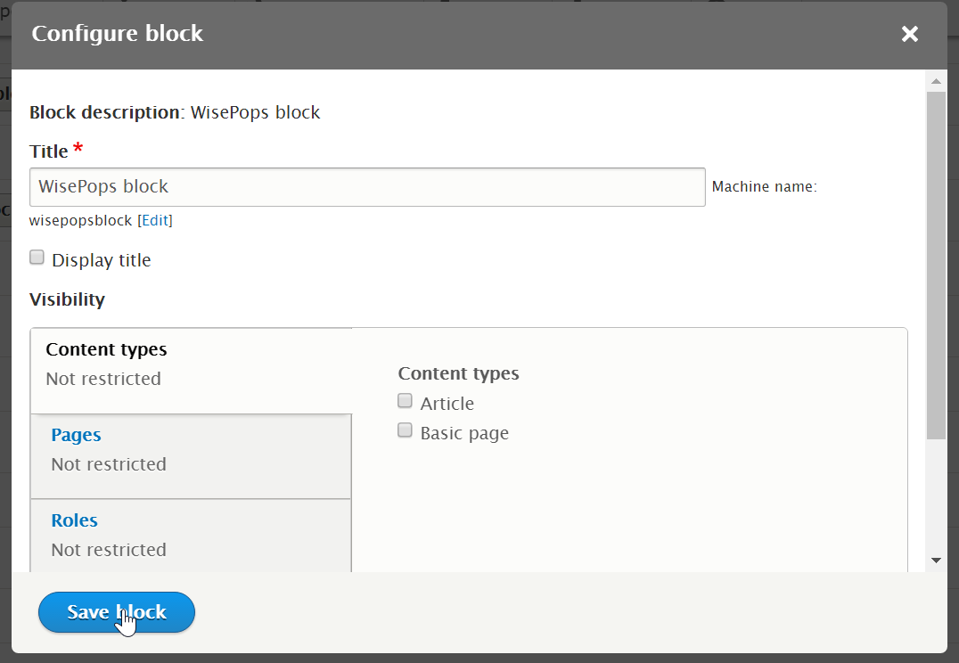Click the dialog vertical scrollbar thumb

(936, 266)
